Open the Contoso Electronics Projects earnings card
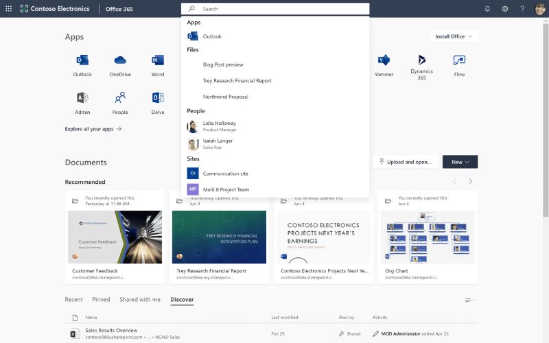Viewport: 549px width, 343px height. (x=323, y=237)
